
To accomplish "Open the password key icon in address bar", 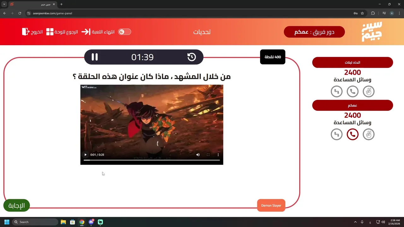I will click(x=355, y=13).
